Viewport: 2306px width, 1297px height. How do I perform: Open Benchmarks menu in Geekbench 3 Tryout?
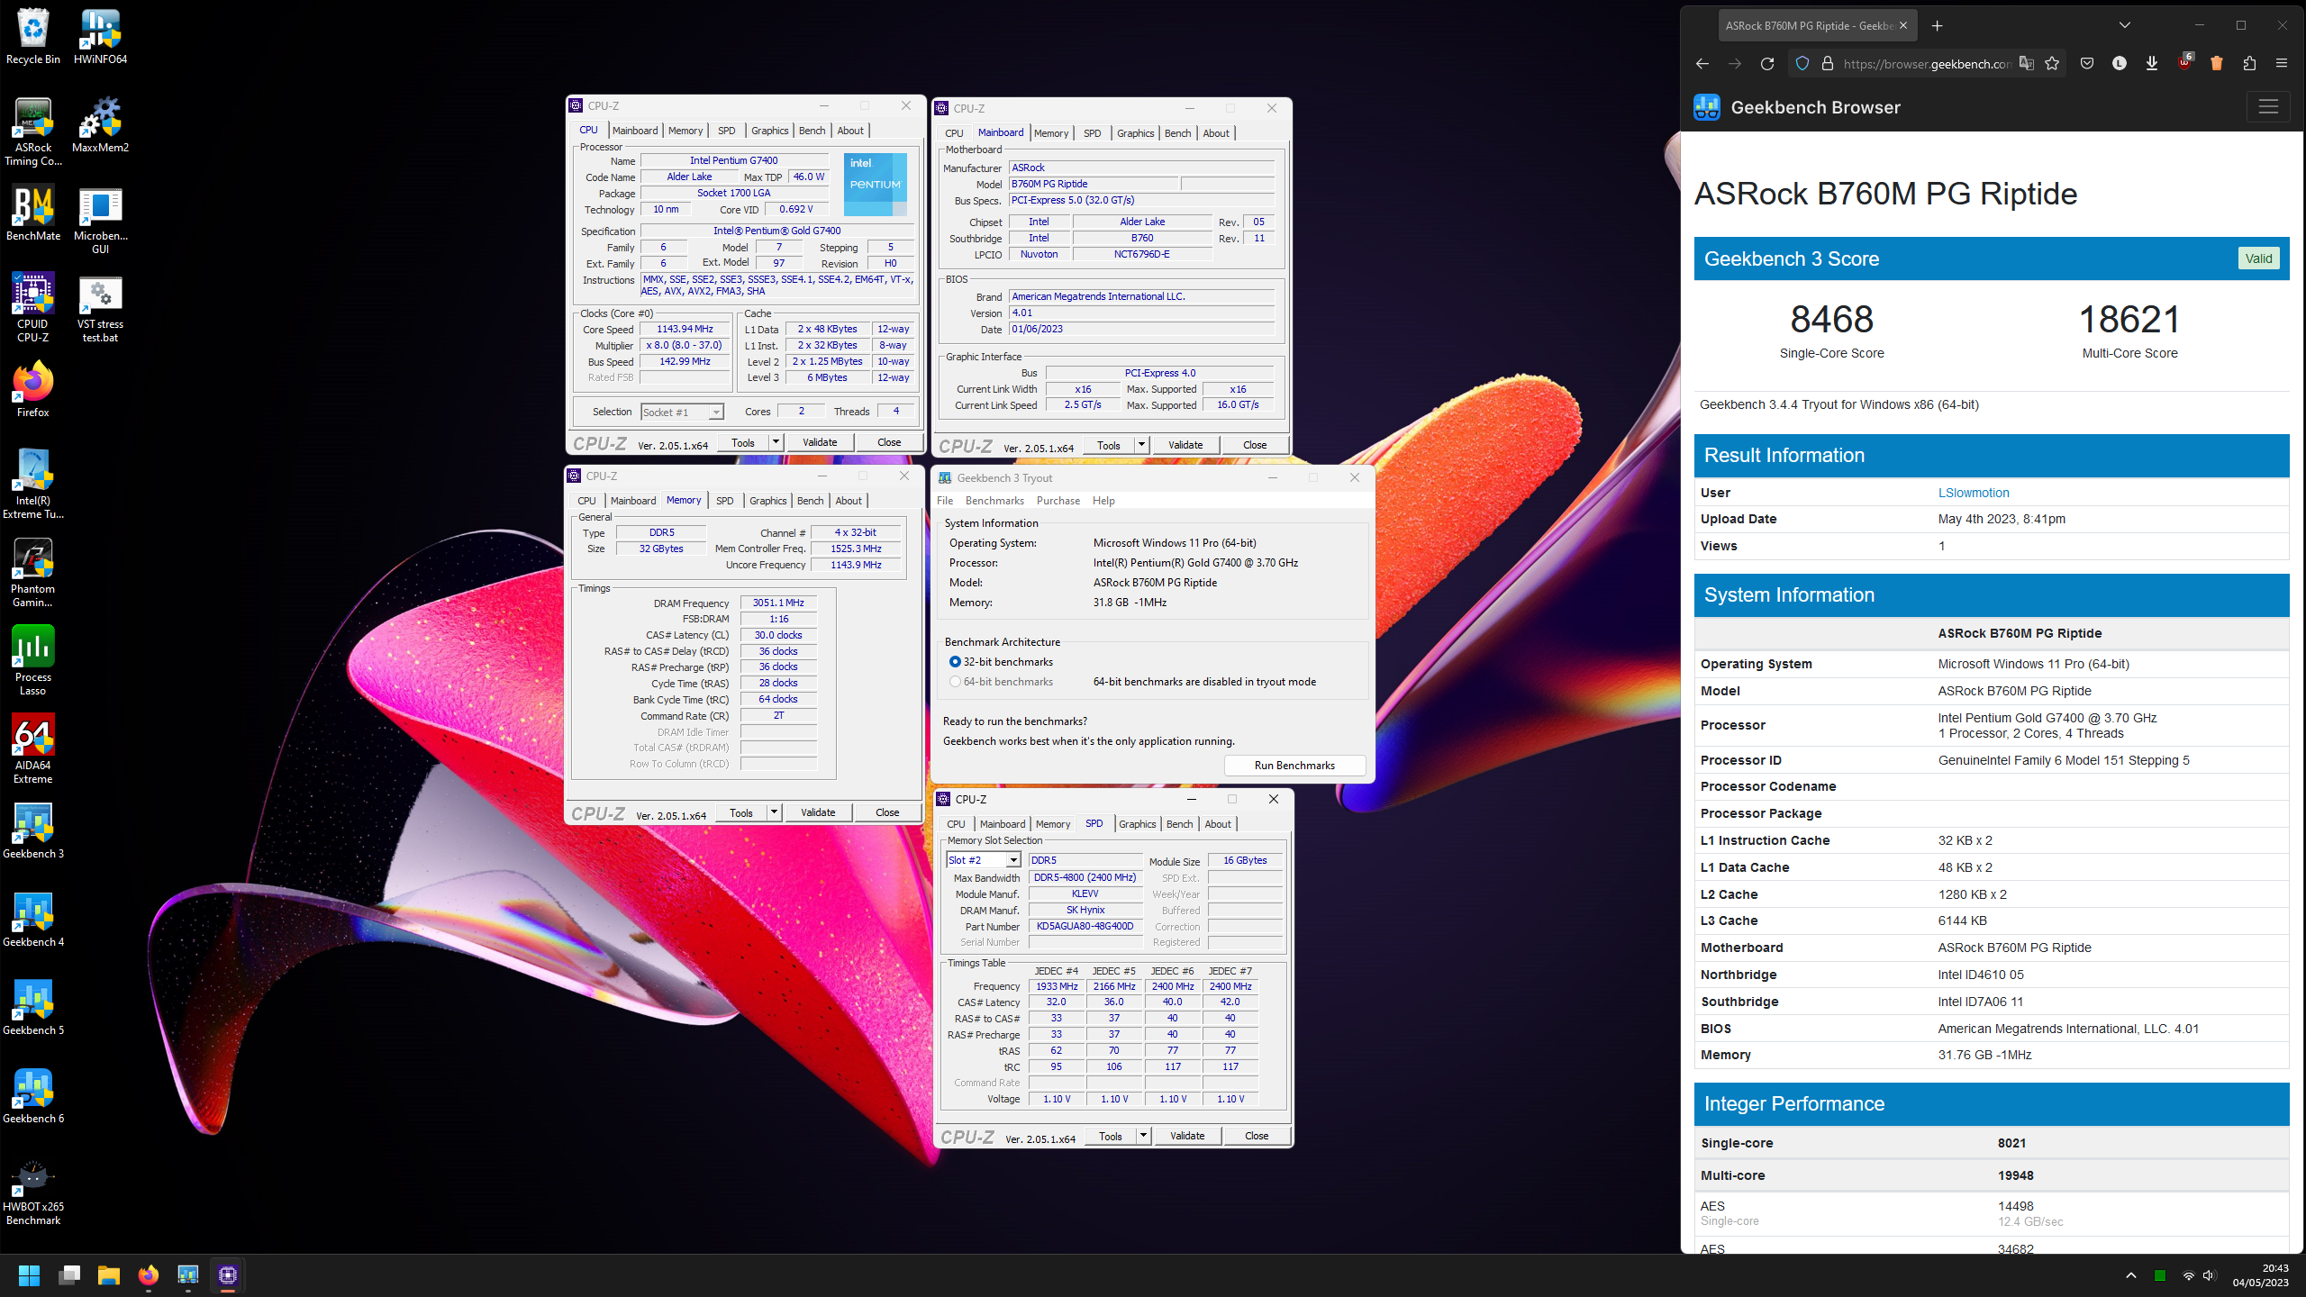994,501
